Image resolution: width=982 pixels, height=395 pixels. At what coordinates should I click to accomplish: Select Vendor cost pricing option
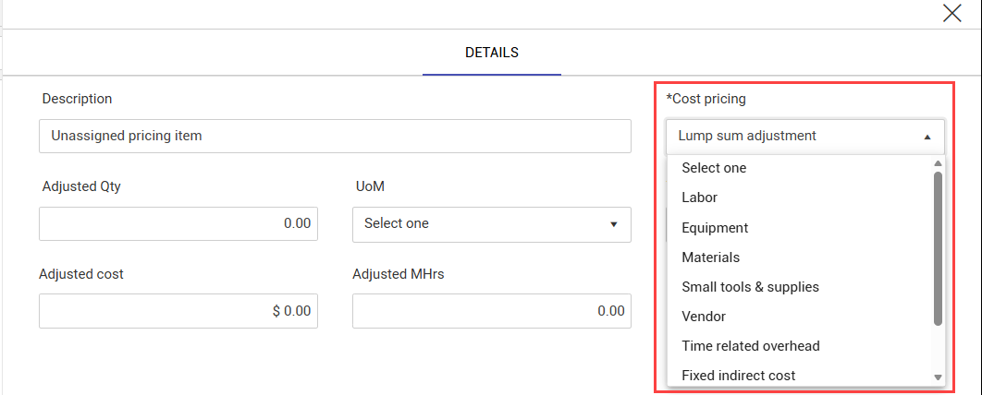[x=704, y=317]
